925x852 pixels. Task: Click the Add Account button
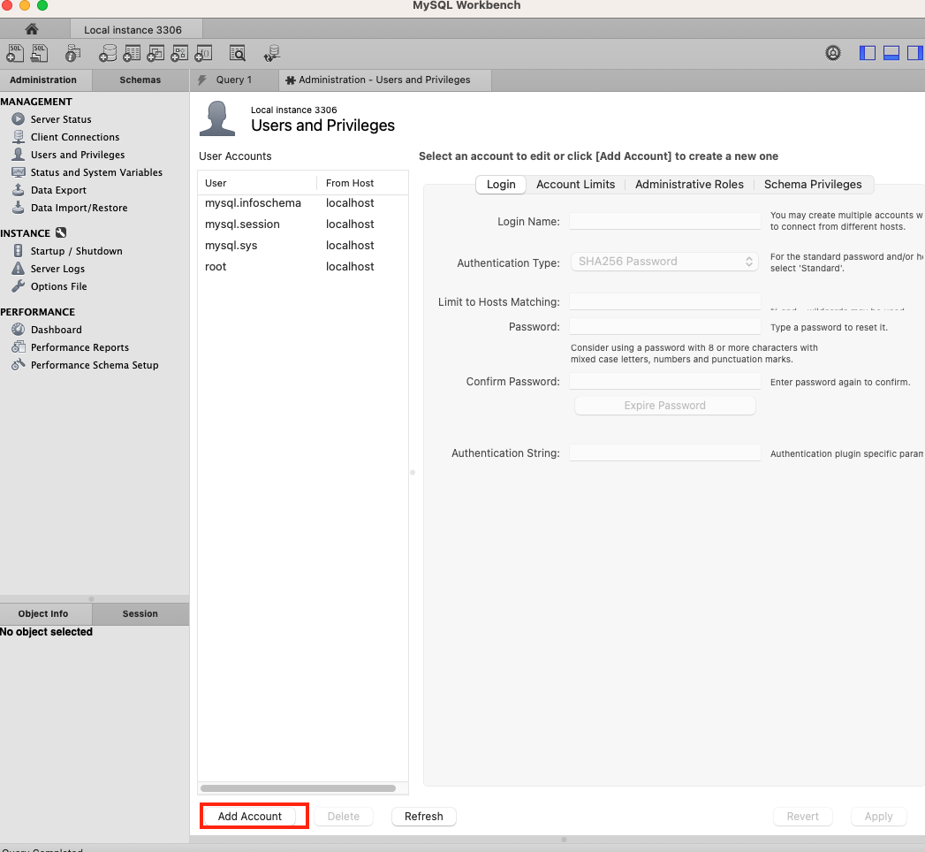point(249,816)
